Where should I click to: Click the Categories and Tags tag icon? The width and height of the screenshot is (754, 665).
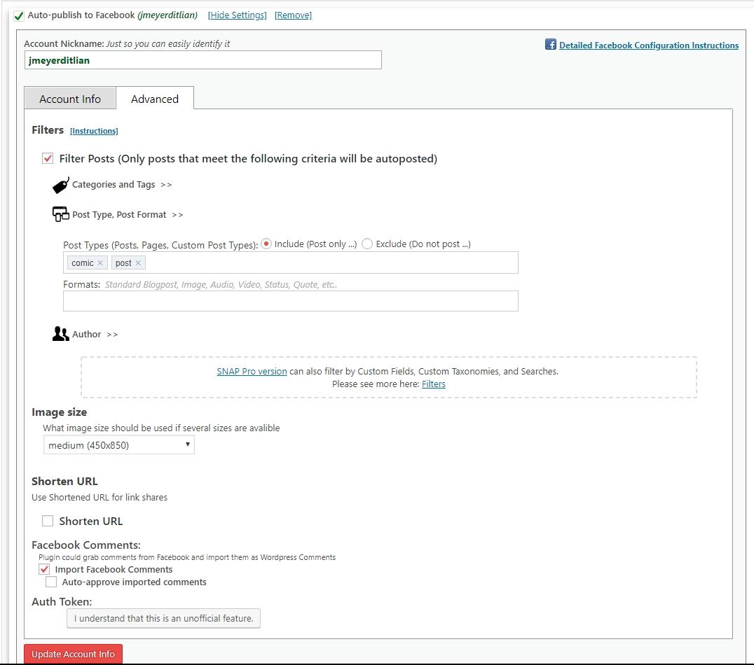coord(60,185)
